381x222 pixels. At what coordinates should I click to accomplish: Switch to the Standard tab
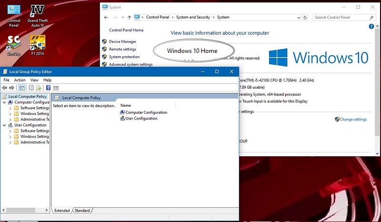point(82,211)
